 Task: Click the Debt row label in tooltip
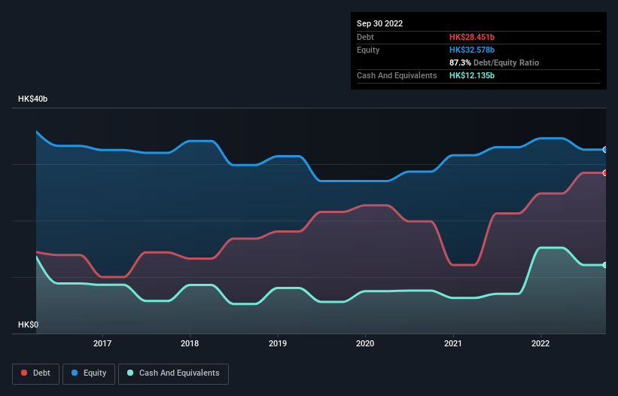[x=365, y=37]
